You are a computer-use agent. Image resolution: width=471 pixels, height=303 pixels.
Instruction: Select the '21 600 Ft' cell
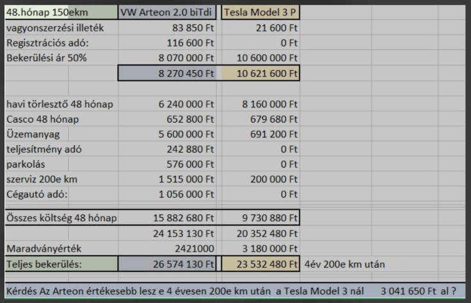[x=261, y=28]
